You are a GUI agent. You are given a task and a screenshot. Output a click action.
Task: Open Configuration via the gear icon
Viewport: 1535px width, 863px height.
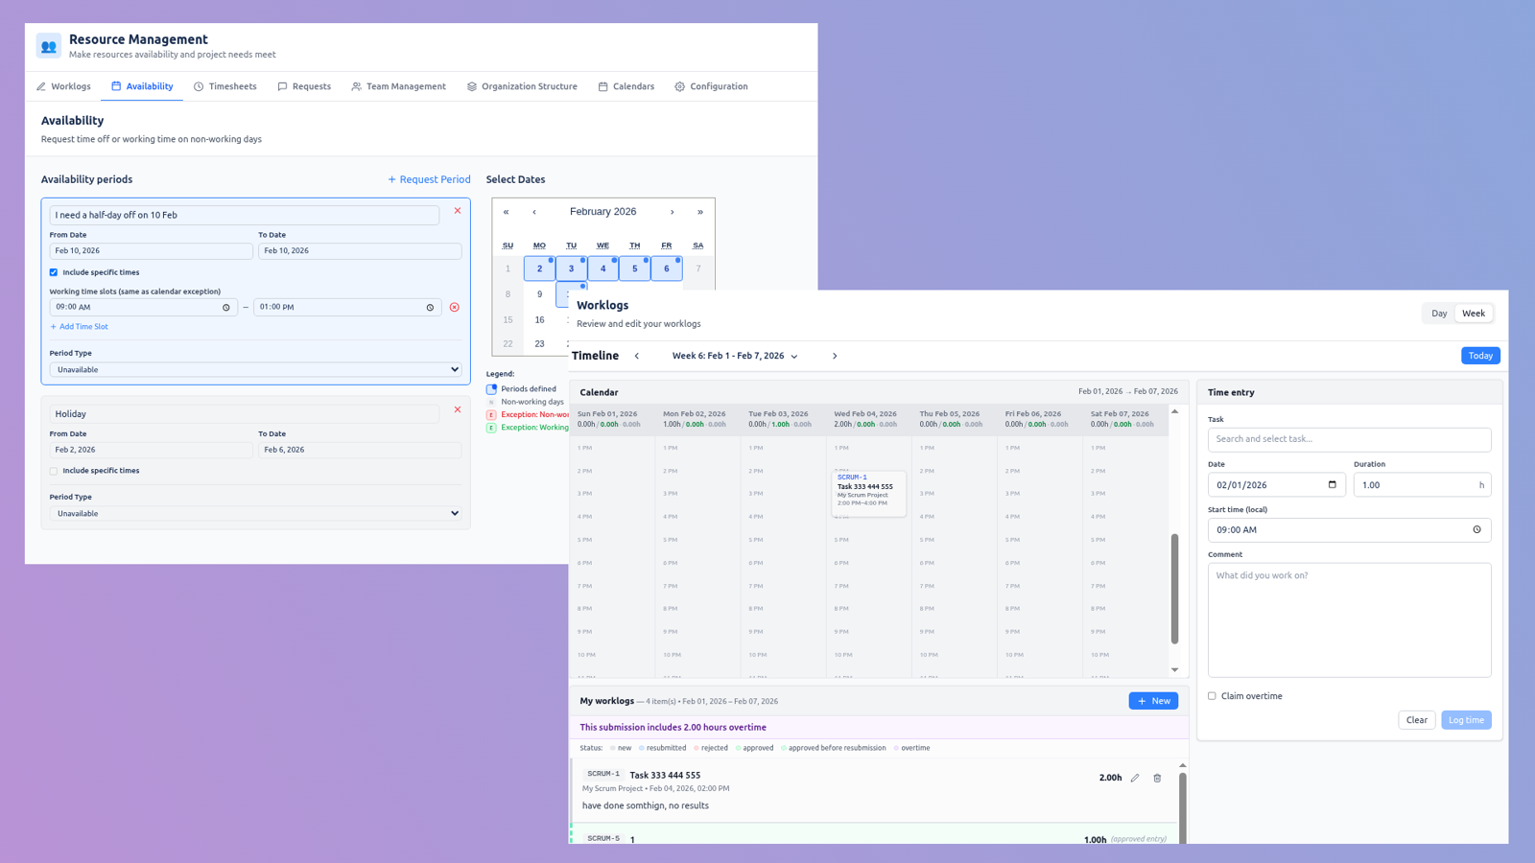tap(679, 86)
